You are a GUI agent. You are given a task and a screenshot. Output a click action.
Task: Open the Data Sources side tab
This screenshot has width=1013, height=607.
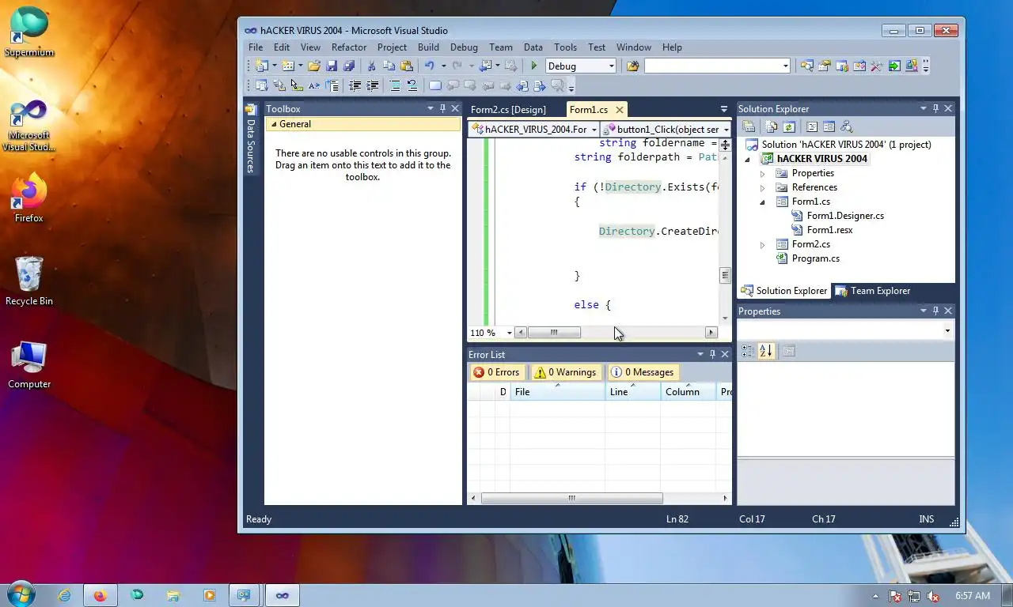point(251,139)
